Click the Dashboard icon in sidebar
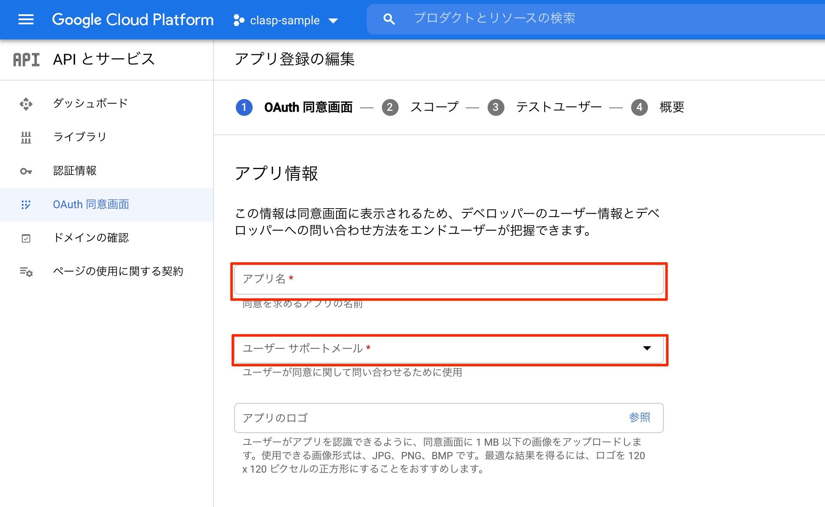825x507 pixels. [25, 103]
